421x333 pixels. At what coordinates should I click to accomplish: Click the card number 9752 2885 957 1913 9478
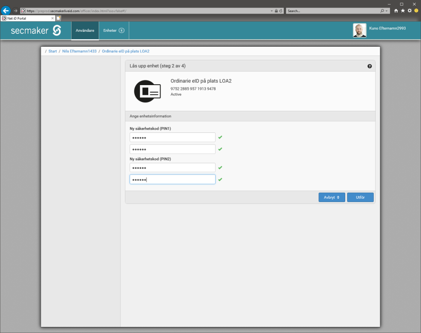point(193,88)
